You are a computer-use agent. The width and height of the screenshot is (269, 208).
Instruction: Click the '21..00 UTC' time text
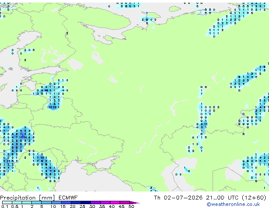[222, 198]
